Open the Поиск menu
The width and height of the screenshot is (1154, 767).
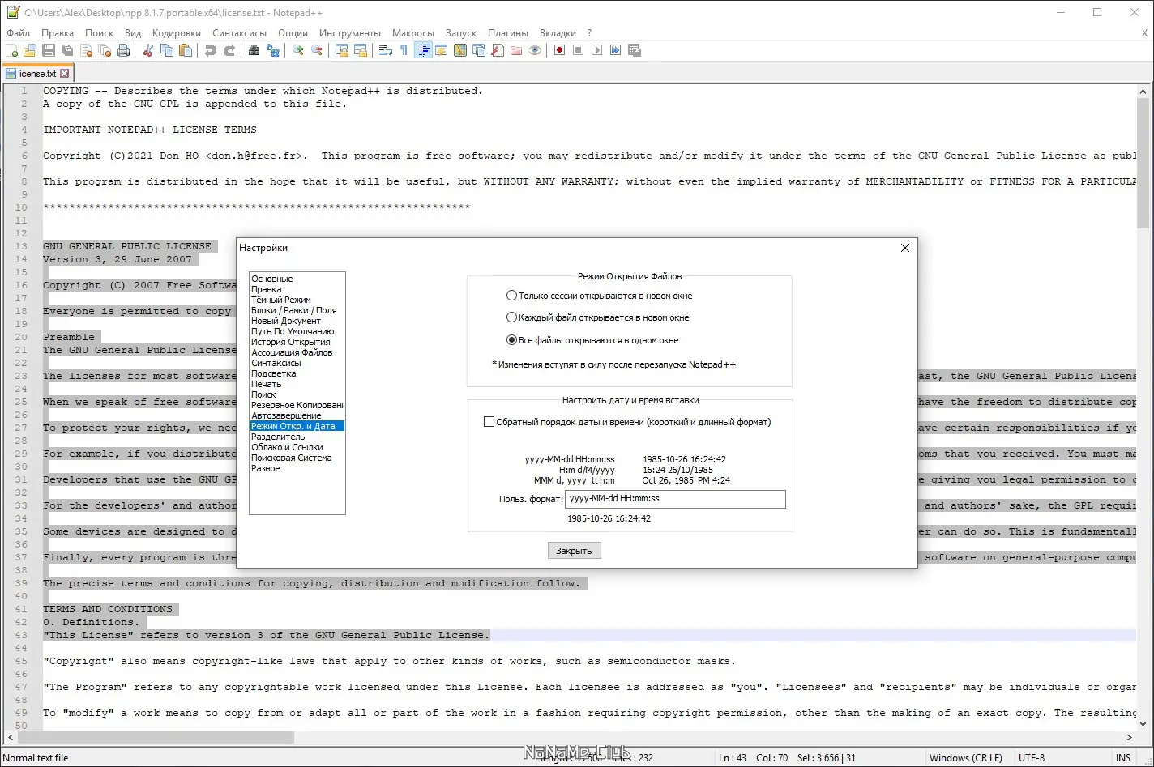(100, 33)
